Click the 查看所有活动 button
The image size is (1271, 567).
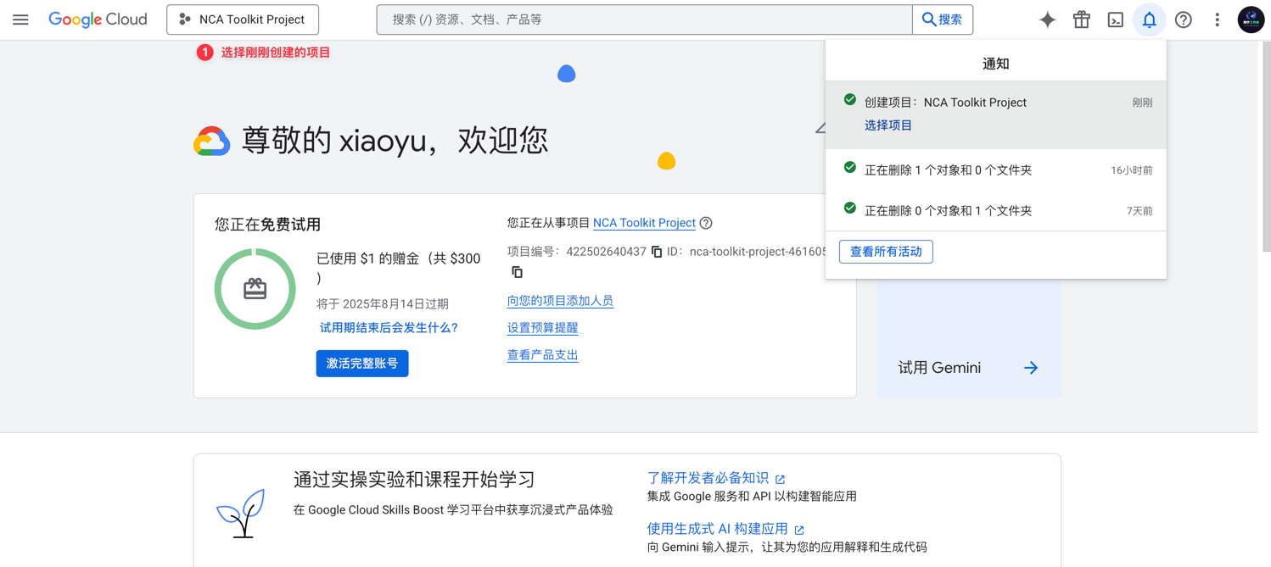886,252
